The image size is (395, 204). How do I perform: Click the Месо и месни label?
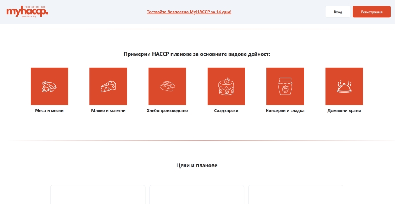point(49,110)
